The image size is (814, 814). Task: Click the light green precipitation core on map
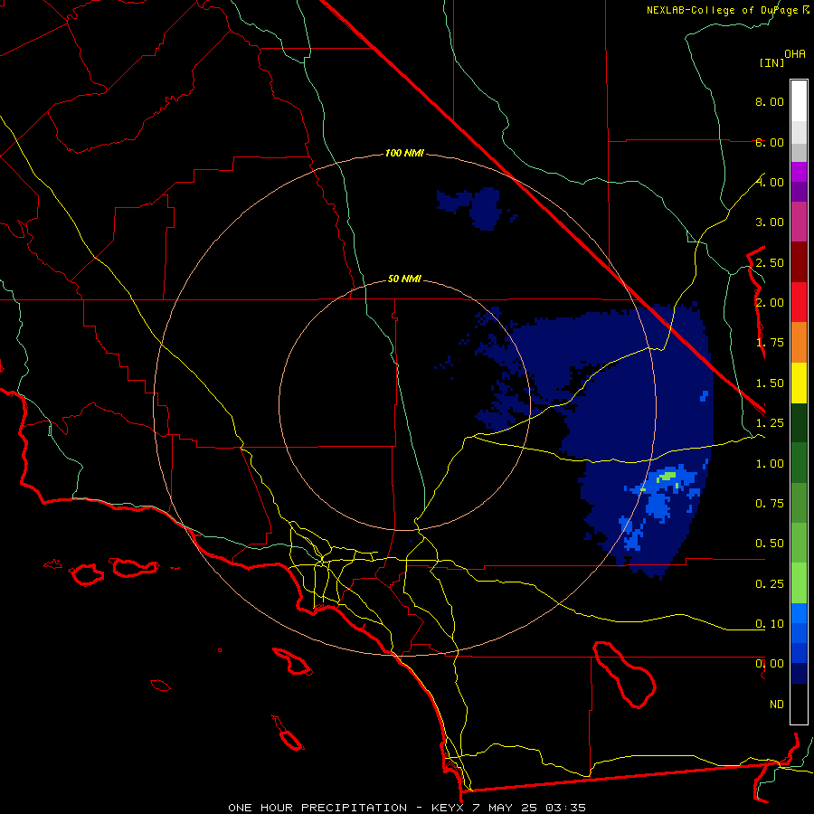[667, 476]
